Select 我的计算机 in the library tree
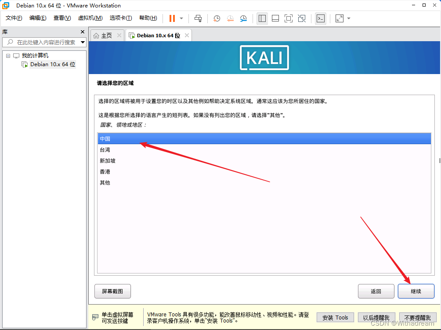This screenshot has width=441, height=330. 35,56
